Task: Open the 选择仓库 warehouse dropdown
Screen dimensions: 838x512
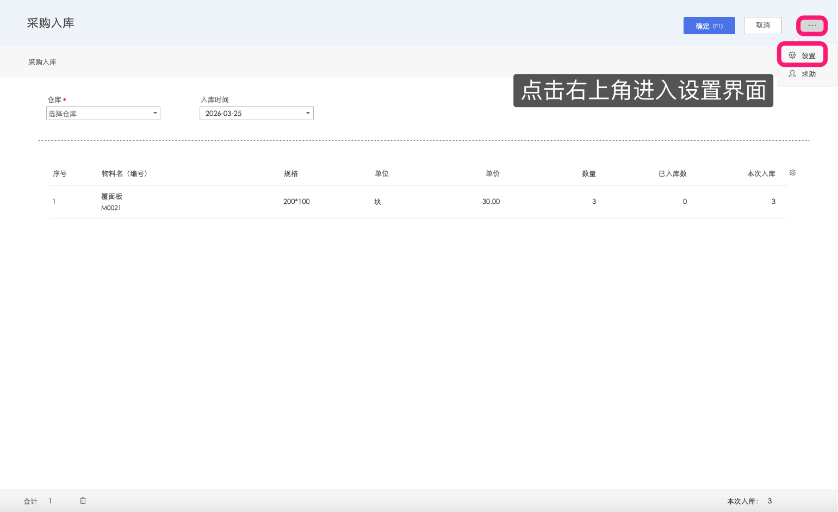Action: [103, 113]
